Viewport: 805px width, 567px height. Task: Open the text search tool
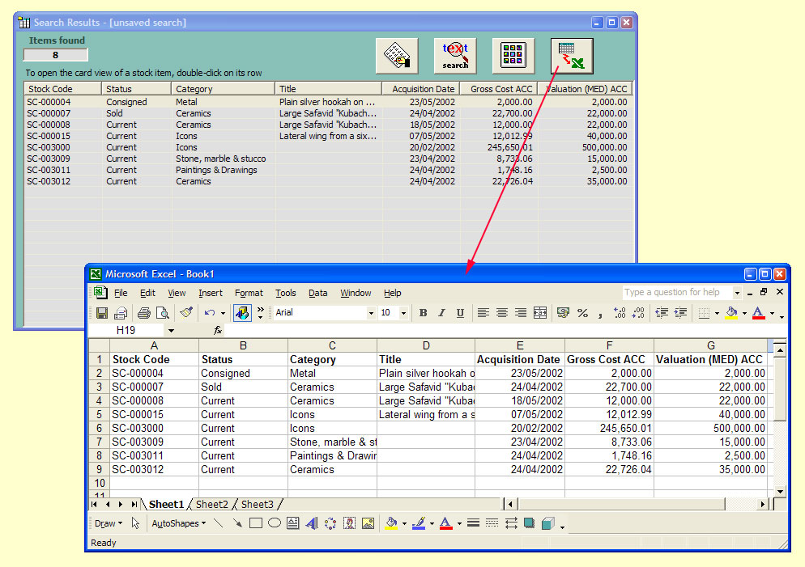click(455, 56)
